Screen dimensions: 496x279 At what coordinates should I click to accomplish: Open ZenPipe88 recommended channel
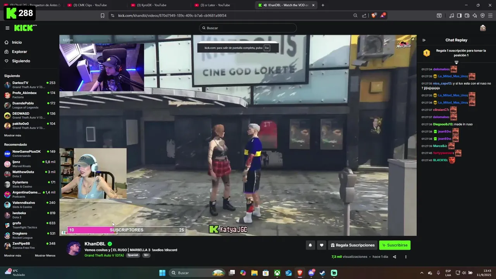click(29, 246)
